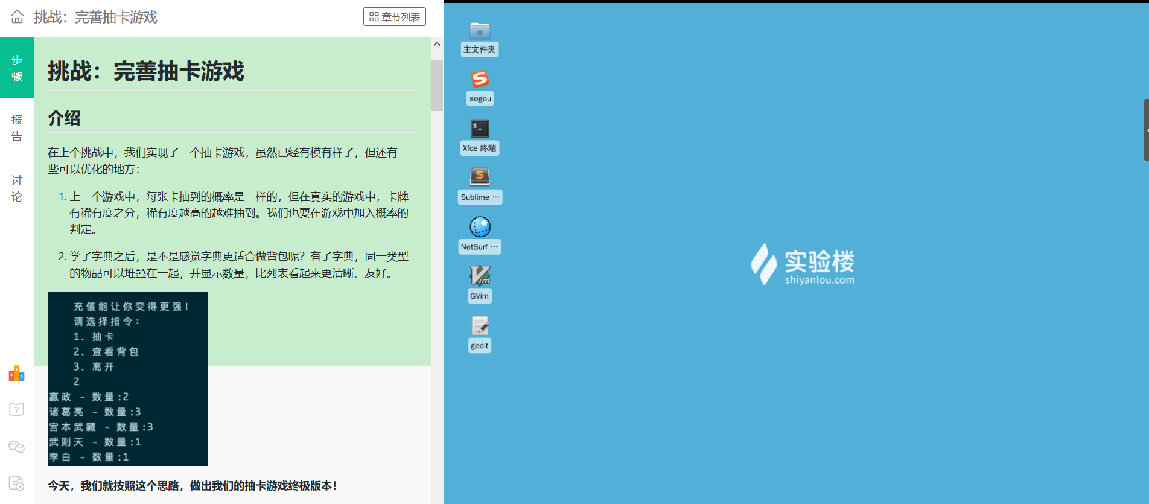Click the header title 挑战：完善抽卡游戏

pos(95,17)
